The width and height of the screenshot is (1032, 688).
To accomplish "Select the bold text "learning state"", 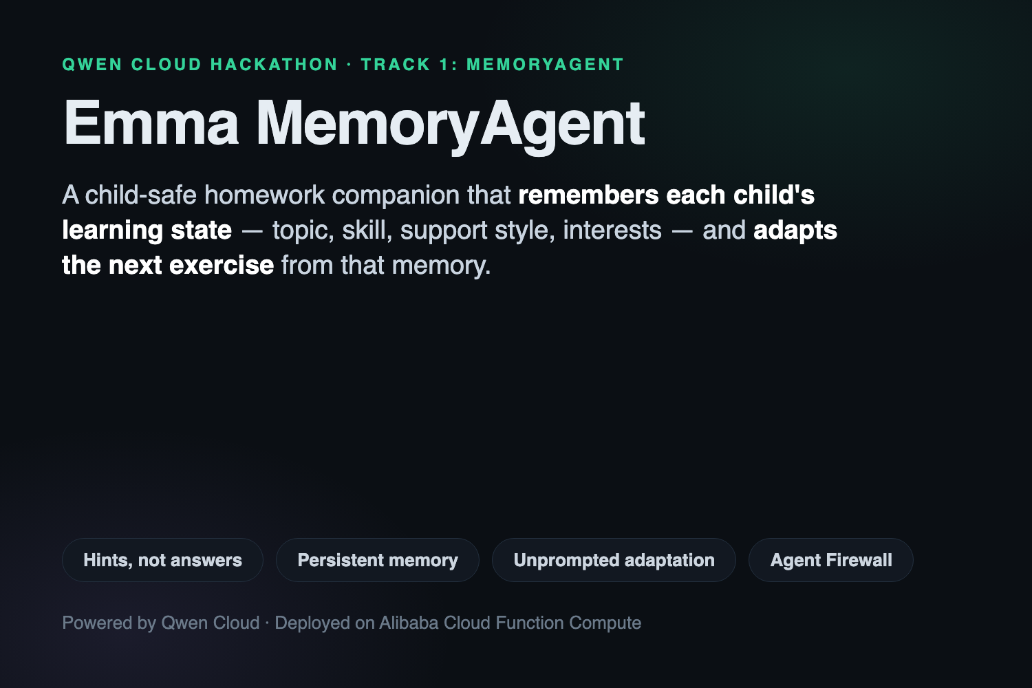I will click(147, 230).
